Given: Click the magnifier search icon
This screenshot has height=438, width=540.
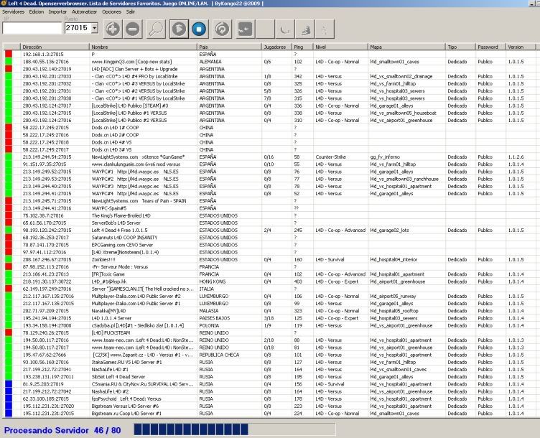Looking at the screenshot, I should [156, 29].
